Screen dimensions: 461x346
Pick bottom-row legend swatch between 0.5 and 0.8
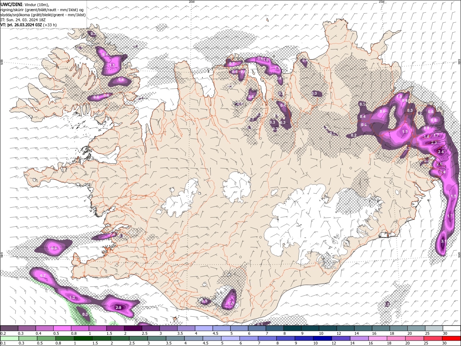pyautogui.click(x=46, y=338)
